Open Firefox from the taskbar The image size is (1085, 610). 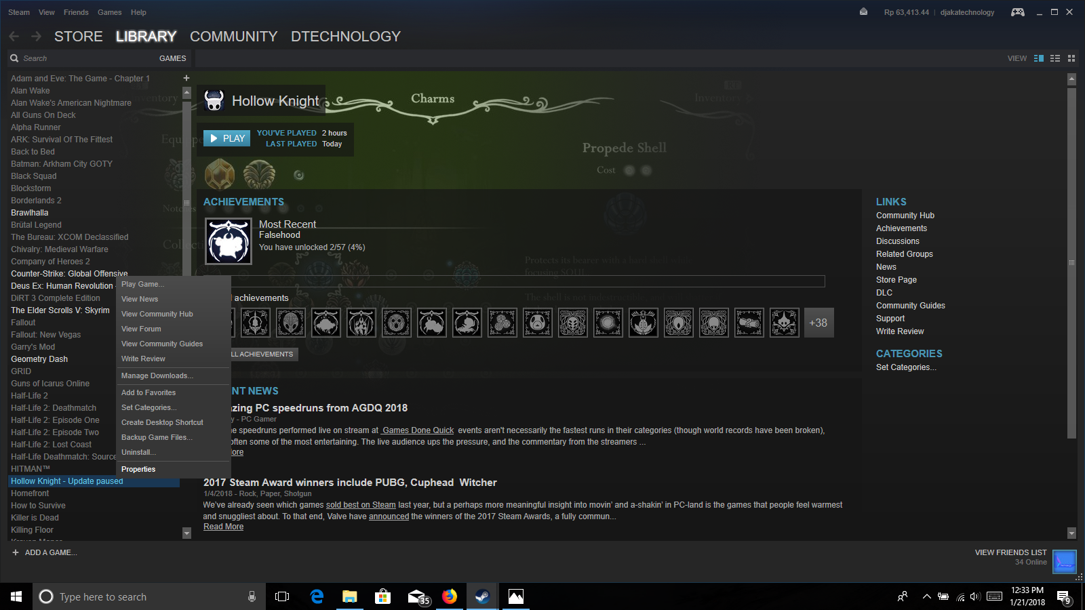click(x=449, y=596)
